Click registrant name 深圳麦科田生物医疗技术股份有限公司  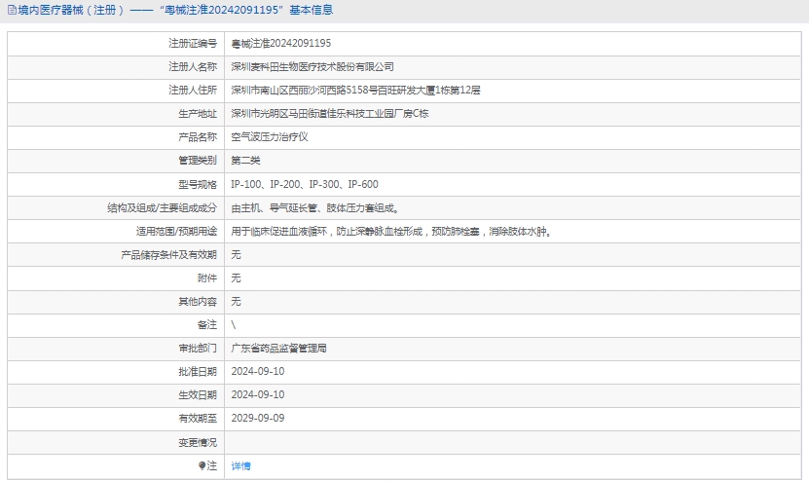pyautogui.click(x=313, y=67)
